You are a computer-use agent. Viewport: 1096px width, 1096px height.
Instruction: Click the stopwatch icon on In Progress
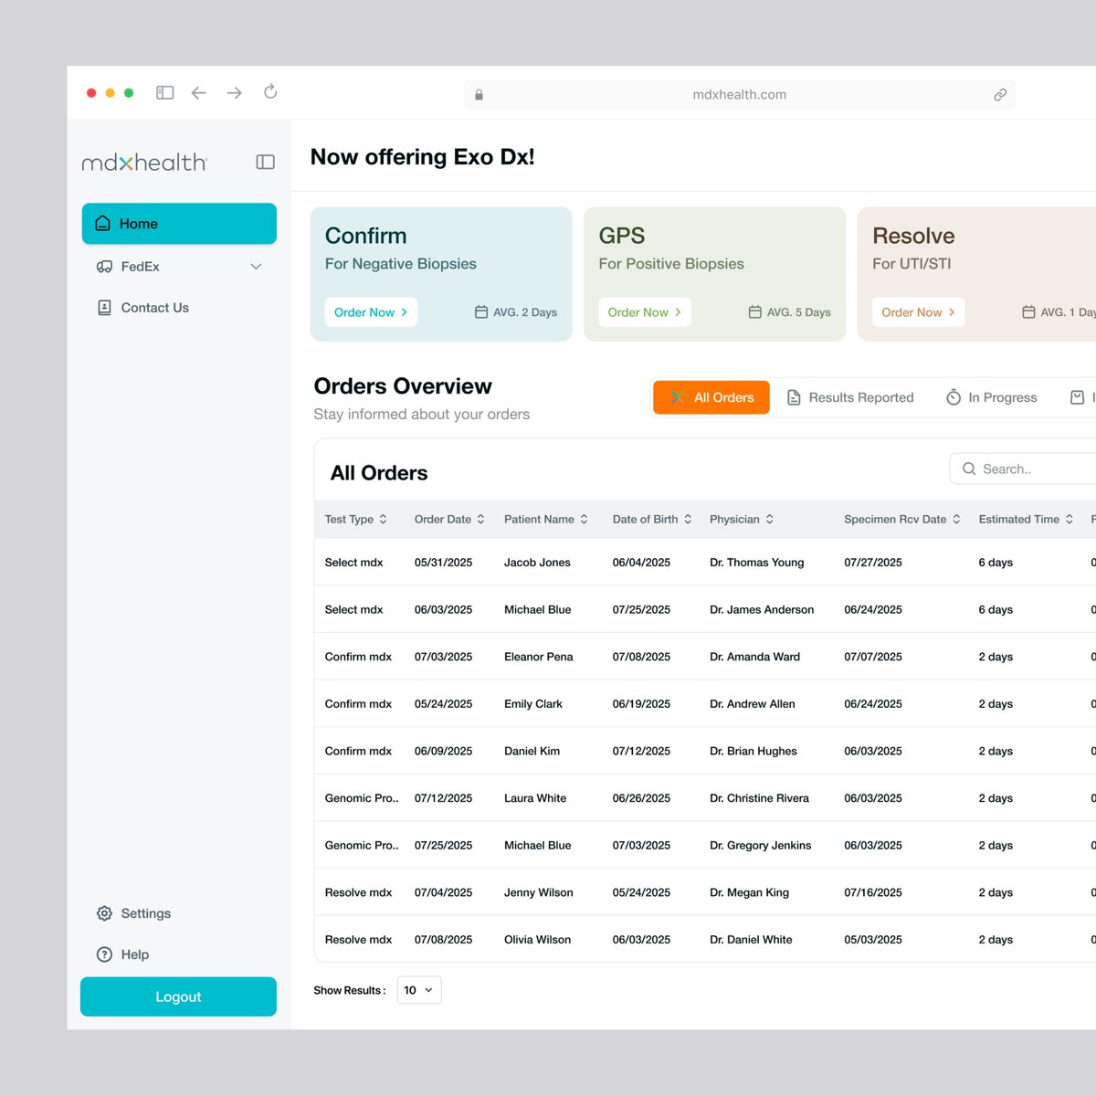tap(954, 397)
